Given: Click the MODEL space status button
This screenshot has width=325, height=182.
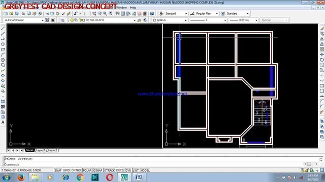Looking at the screenshot, I should click(x=145, y=170).
